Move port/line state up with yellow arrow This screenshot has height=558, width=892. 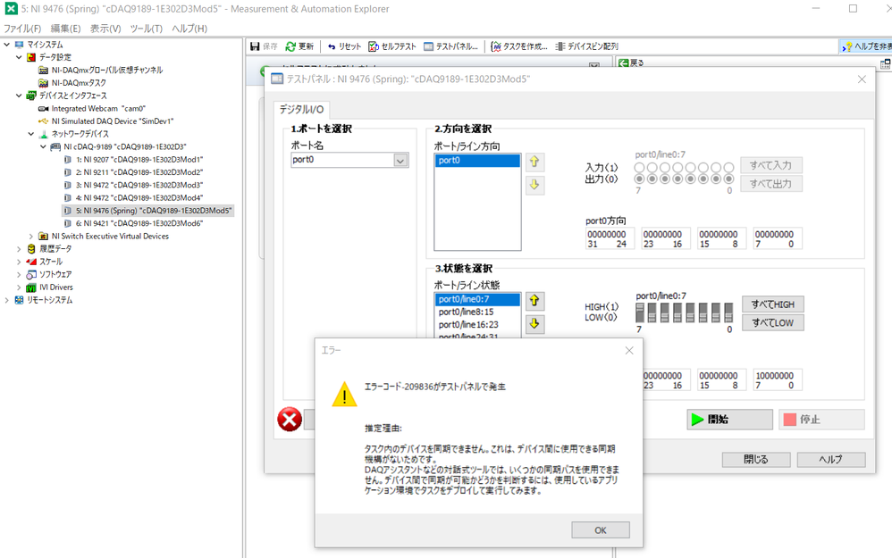click(x=534, y=301)
